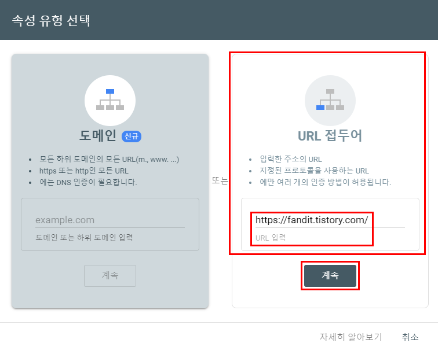Click the 신규 badge beside 도메인

click(x=132, y=136)
